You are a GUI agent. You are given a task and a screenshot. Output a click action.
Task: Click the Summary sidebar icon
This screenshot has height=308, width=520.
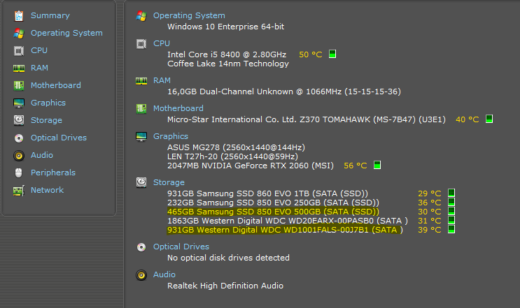pyautogui.click(x=19, y=15)
